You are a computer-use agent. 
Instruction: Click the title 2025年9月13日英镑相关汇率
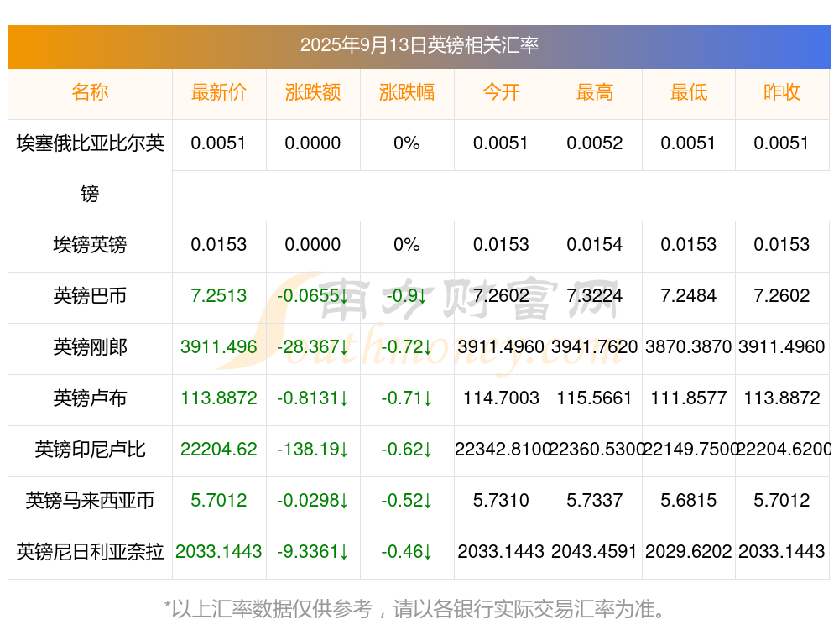(419, 45)
